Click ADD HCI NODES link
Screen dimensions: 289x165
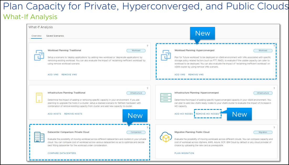[x=184, y=114]
